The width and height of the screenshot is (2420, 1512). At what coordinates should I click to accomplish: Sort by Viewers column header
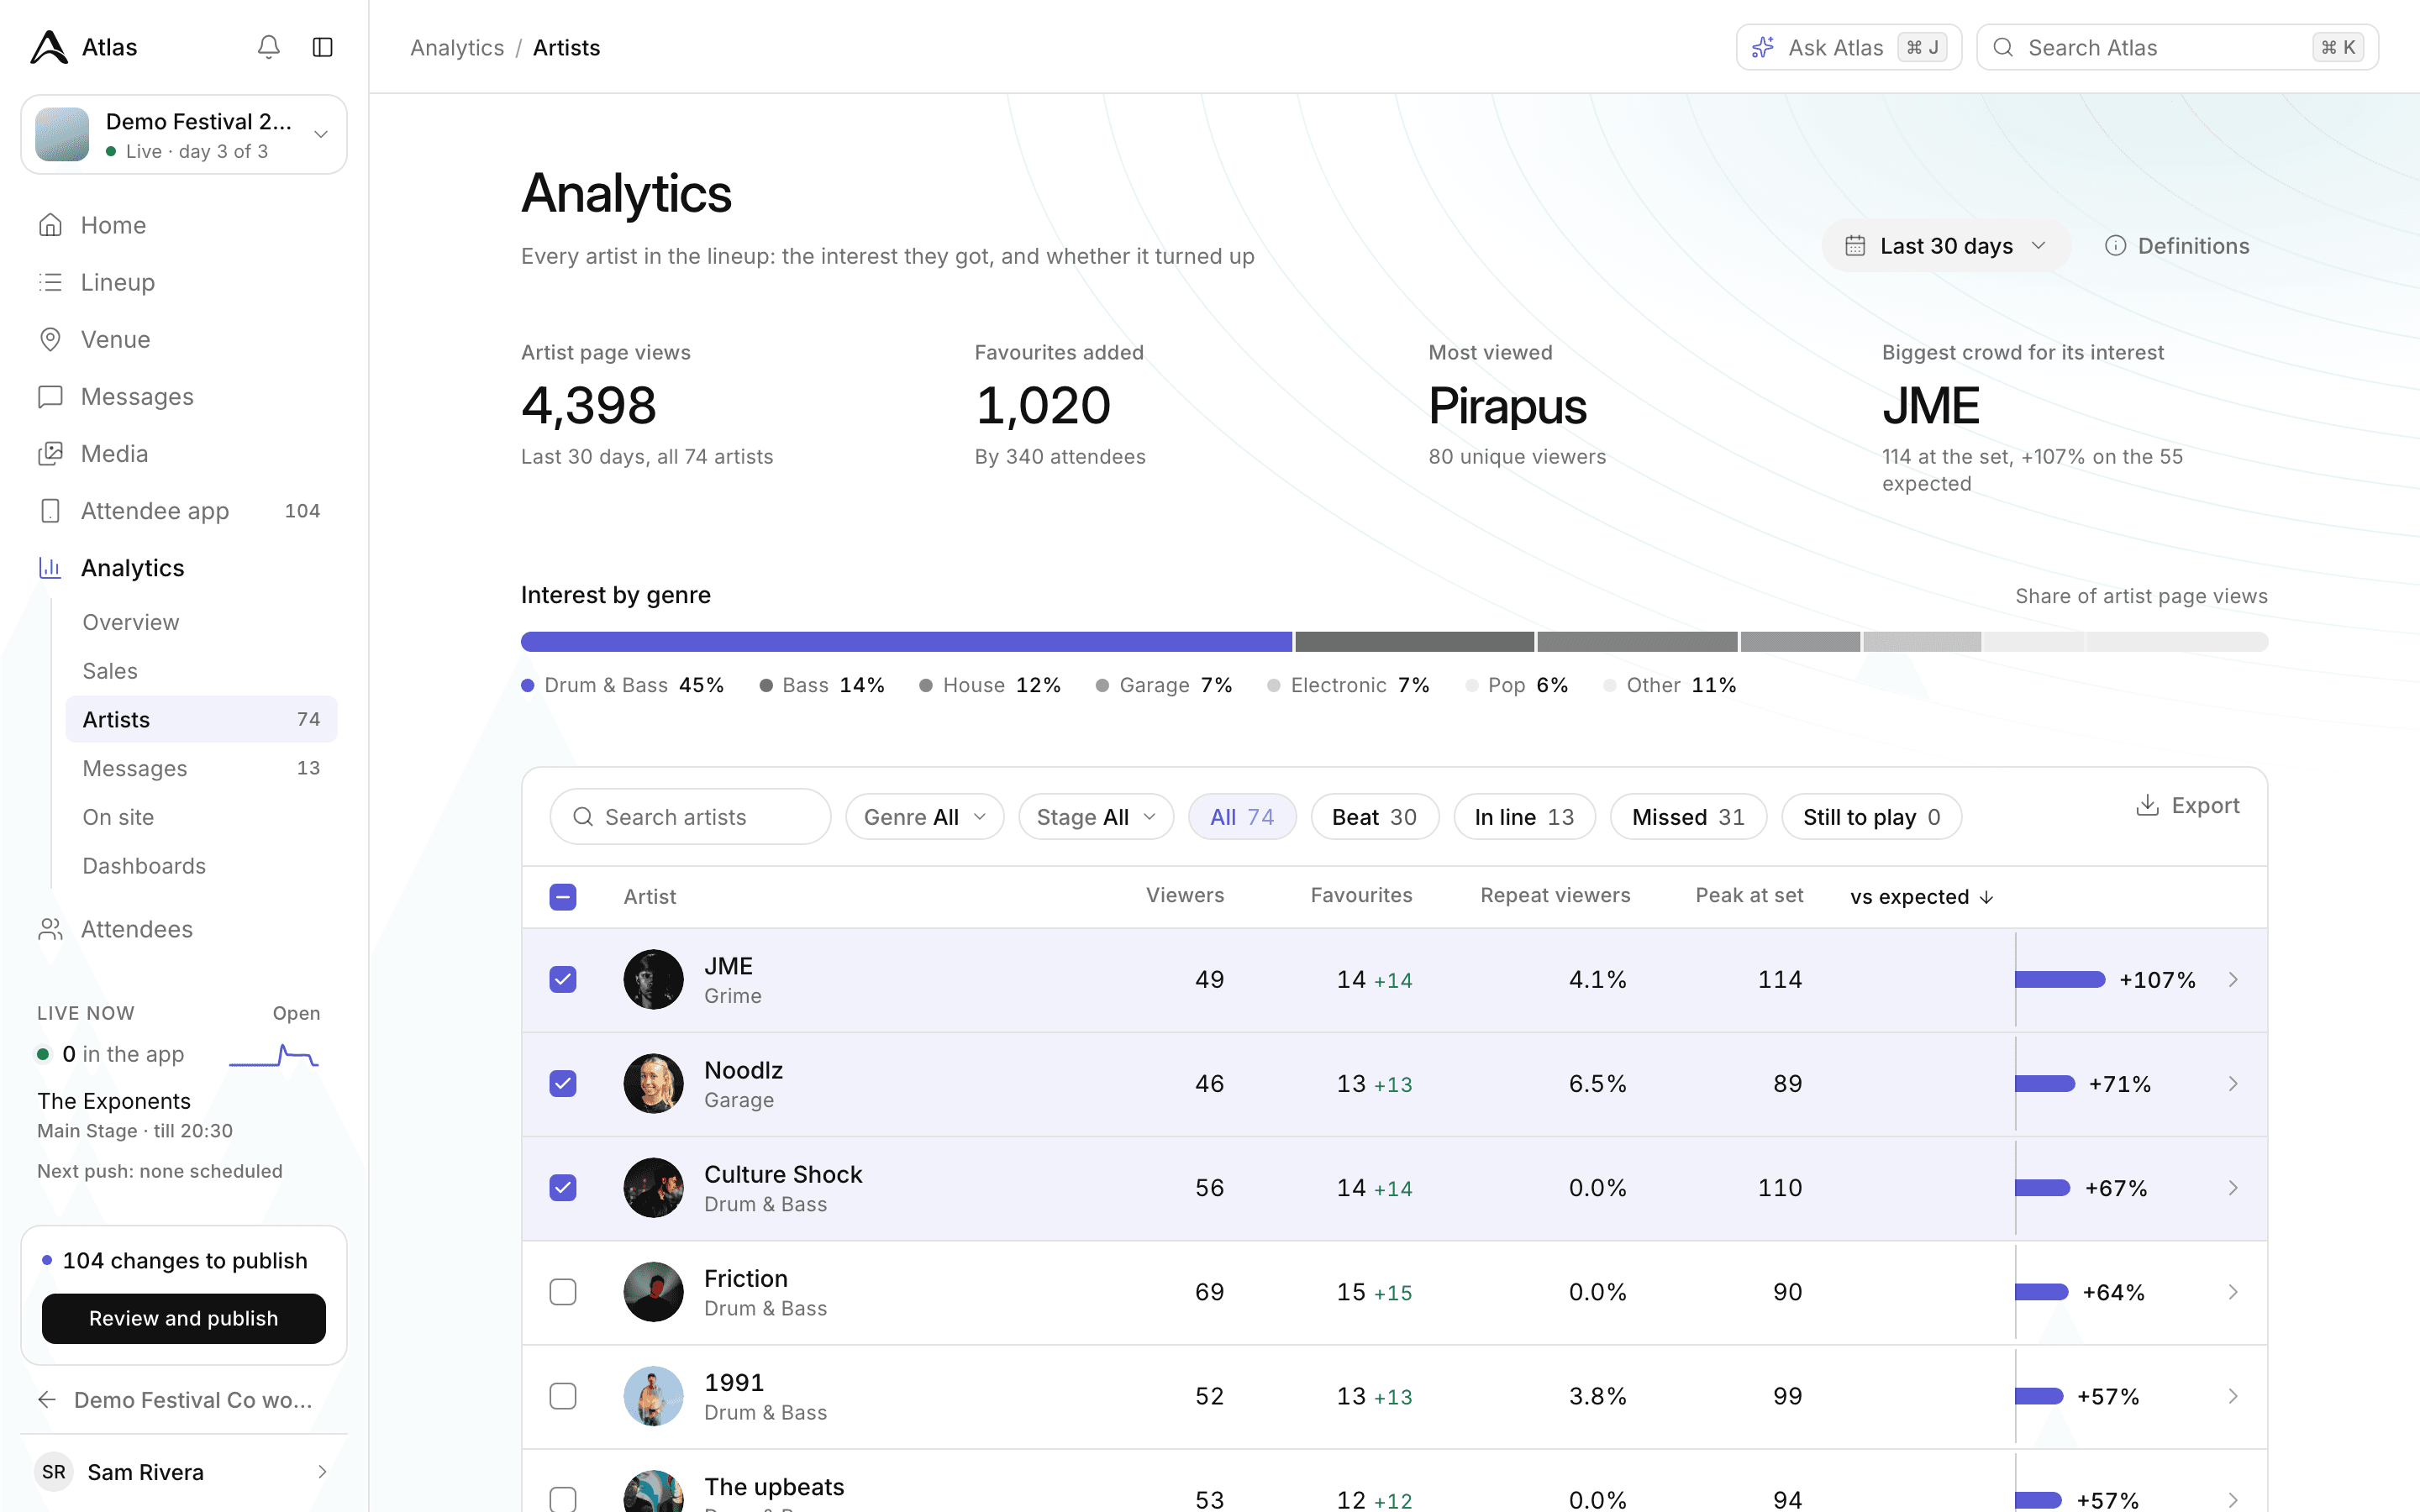click(x=1185, y=895)
